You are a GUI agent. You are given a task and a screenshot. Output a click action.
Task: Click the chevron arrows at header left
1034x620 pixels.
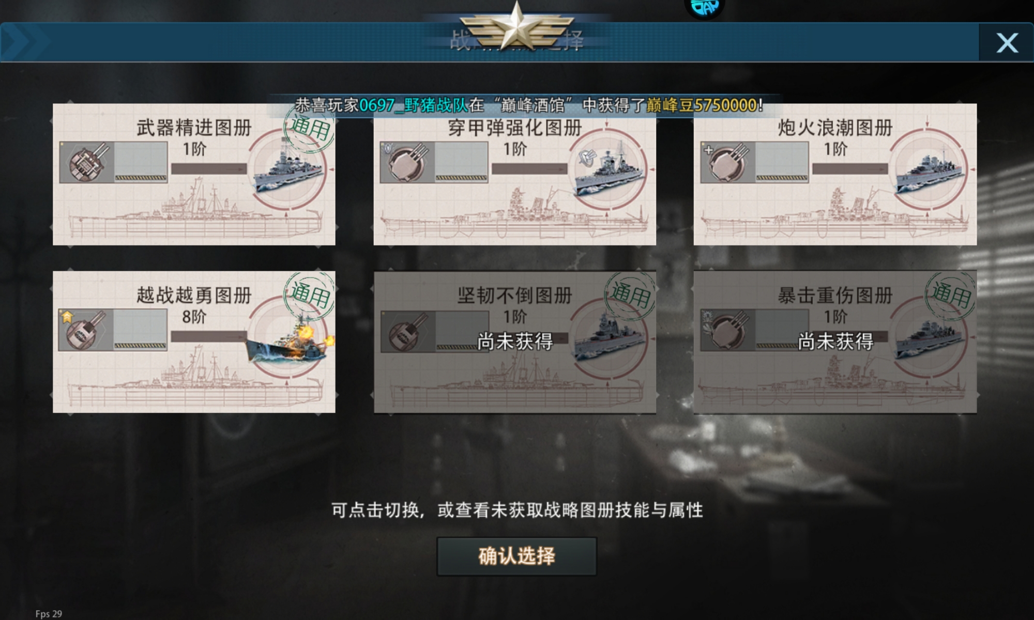(x=23, y=42)
